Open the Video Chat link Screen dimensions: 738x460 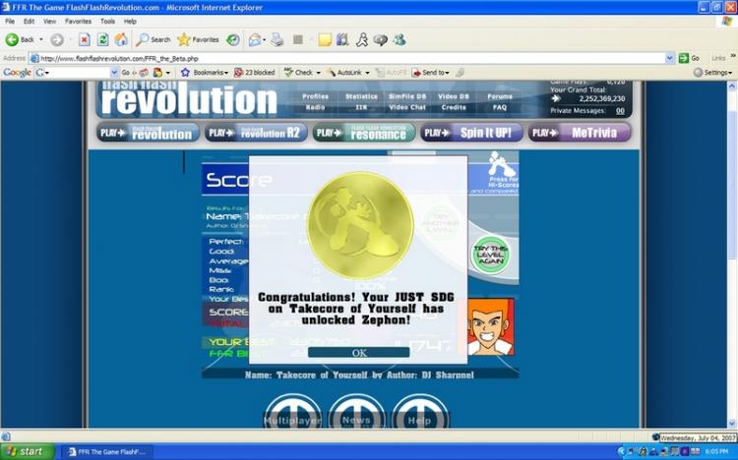tap(407, 107)
